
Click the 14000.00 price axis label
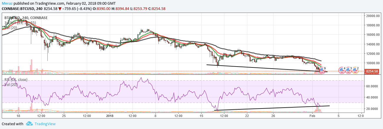tap(373, 44)
